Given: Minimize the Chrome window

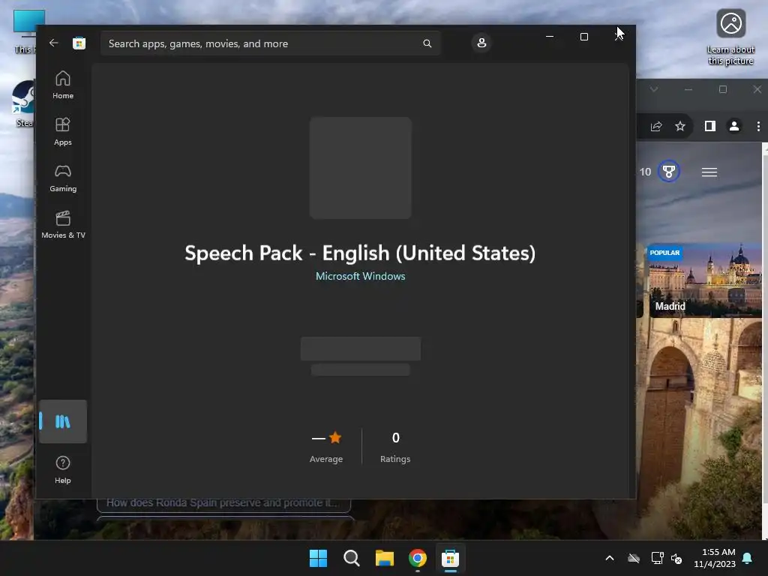Looking at the screenshot, I should 688,89.
